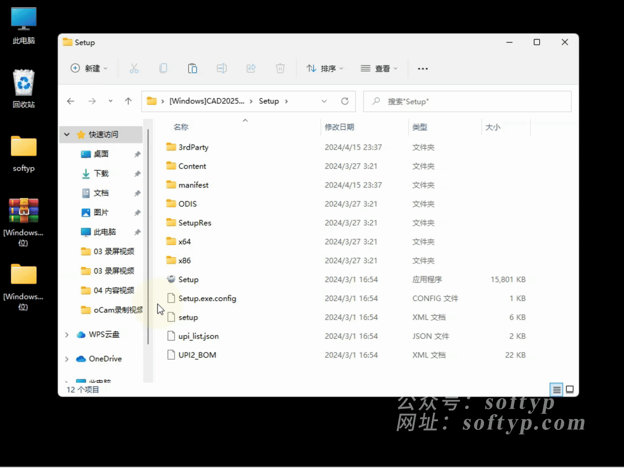Click the Rename icon in the toolbar
Screen dimensions: 624x468
tap(222, 68)
